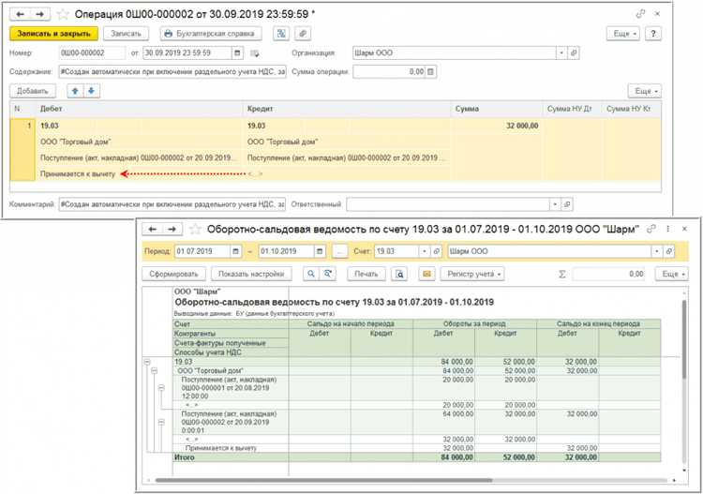Collapse the ООО "Торговый дом" group node
703x494 pixels.
point(155,370)
